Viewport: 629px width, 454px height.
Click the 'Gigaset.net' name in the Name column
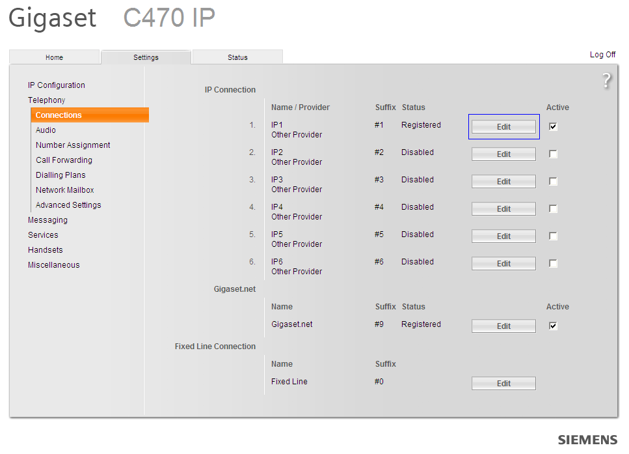pos(291,324)
